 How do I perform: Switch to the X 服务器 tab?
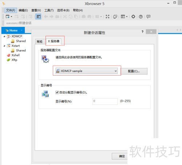pos(54,41)
